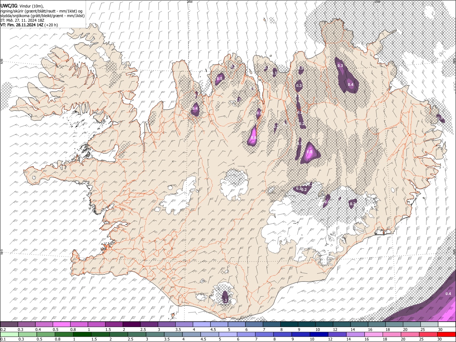Viewport: 456px width, 342px height.
Task: Select the snow legend swatch between 0.8 and 1
Action: tap(79, 325)
